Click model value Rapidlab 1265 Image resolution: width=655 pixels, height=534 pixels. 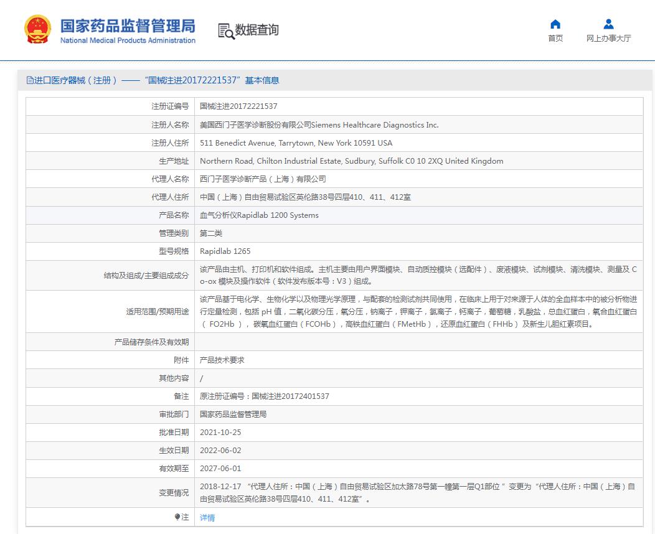point(225,251)
